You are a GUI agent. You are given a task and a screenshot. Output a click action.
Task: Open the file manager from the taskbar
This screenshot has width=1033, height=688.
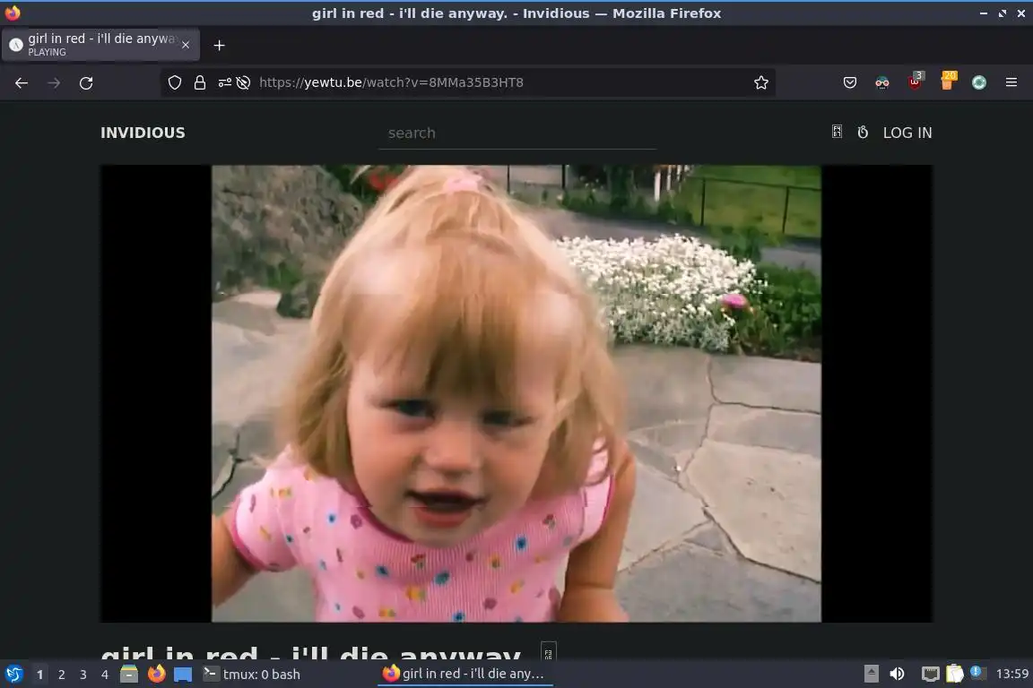(x=129, y=675)
